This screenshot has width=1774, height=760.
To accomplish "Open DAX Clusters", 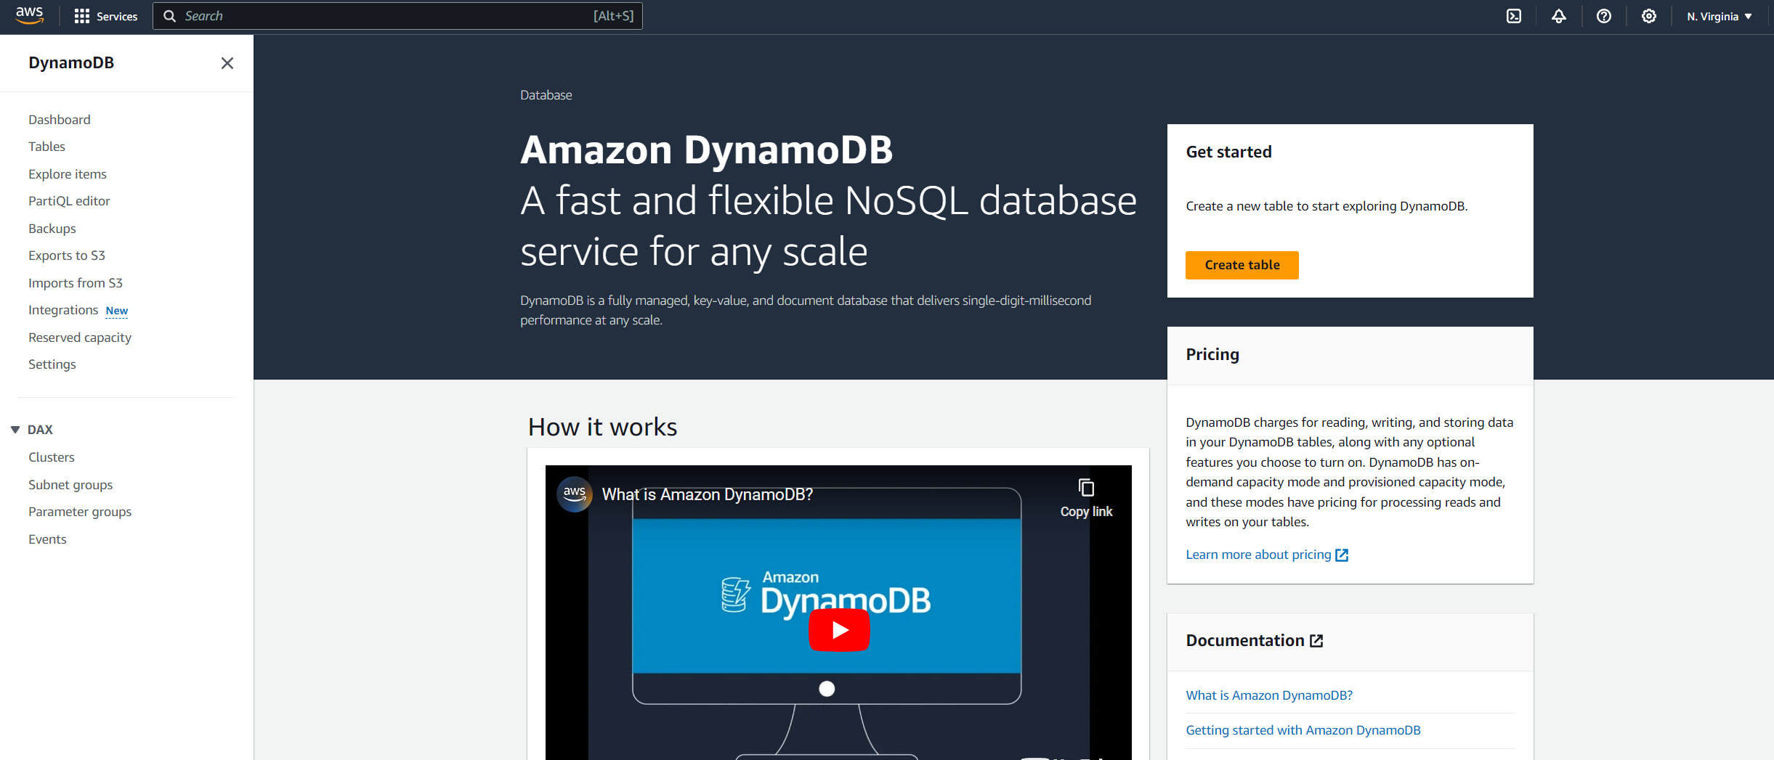I will click(x=52, y=457).
